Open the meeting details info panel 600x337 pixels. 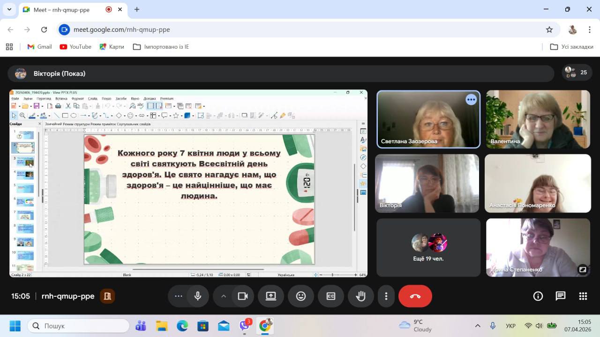tap(538, 296)
